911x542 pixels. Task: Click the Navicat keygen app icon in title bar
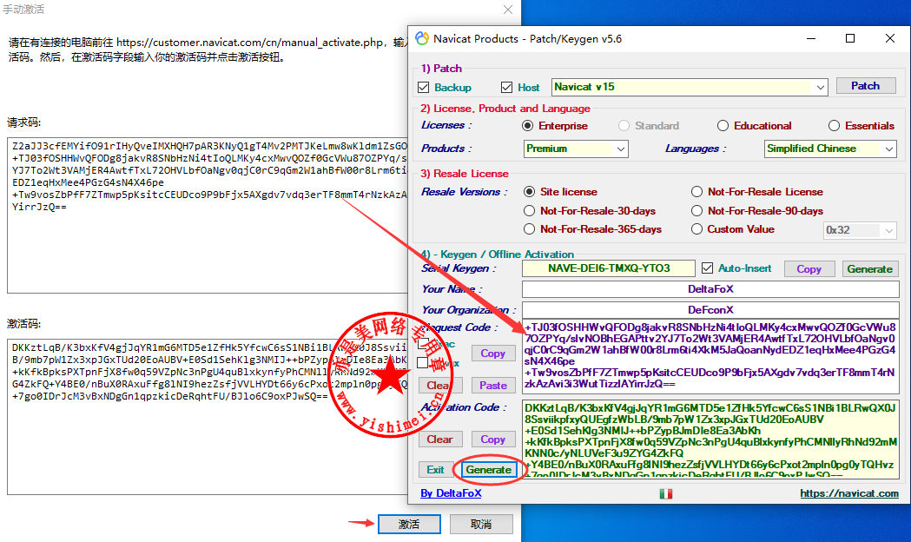(x=422, y=38)
